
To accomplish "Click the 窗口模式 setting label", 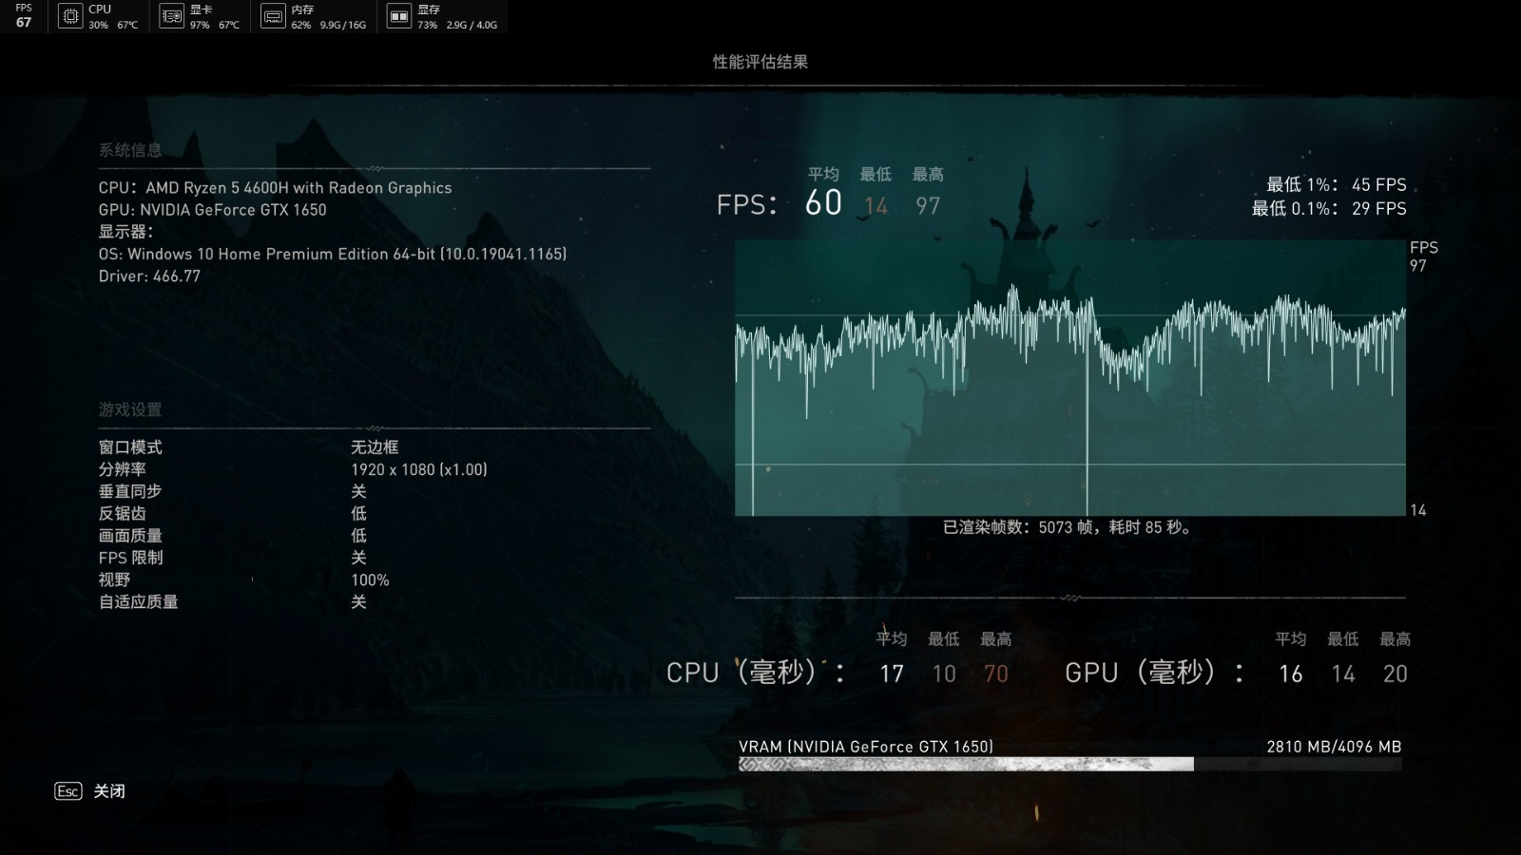I will (130, 447).
